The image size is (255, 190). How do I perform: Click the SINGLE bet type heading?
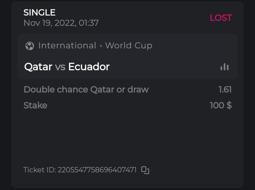(x=39, y=12)
